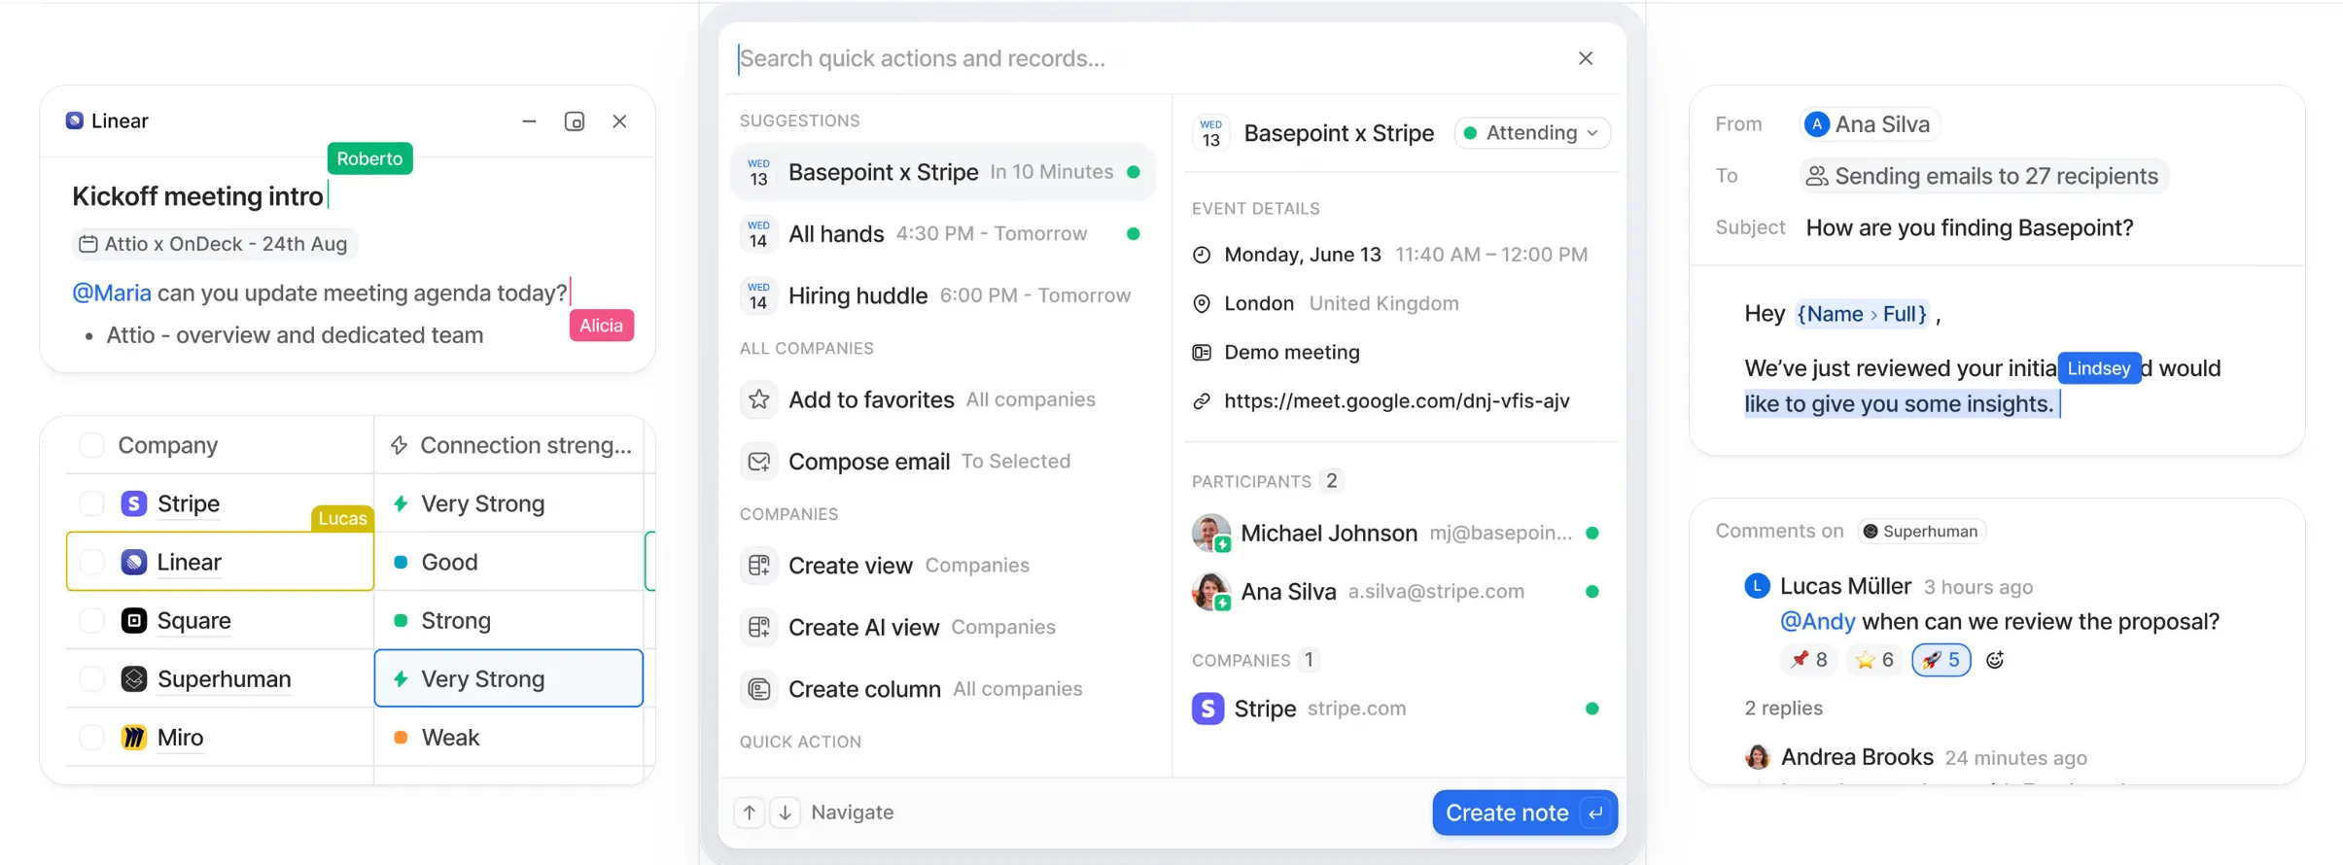2343x865 pixels.
Task: Select All hands suggestion
Action: (941, 234)
